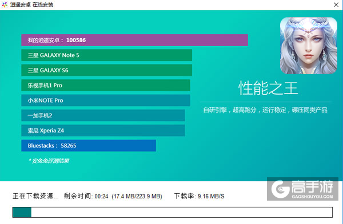Select the 索尼 Xperia Z4 bar

[103, 131]
